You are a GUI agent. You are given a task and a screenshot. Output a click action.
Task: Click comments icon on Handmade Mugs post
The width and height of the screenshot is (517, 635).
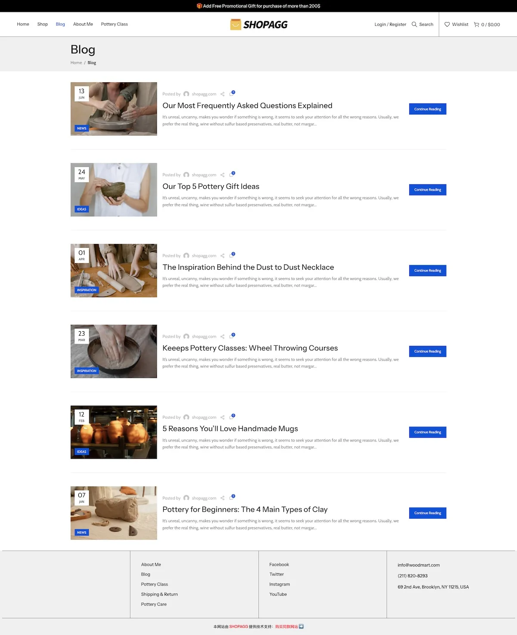pos(232,417)
